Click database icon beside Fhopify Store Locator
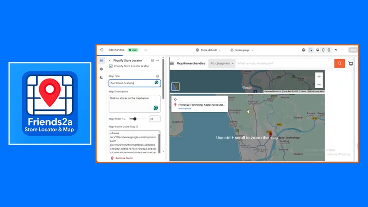Screen dimensions: 368x207 coord(152,61)
